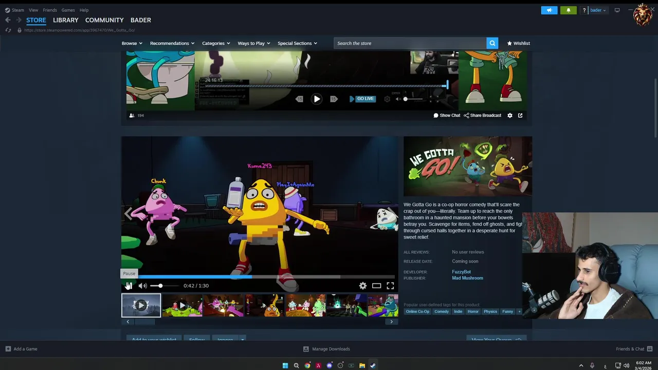
Task: Click the broadcast viewers count icon
Action: click(x=132, y=116)
